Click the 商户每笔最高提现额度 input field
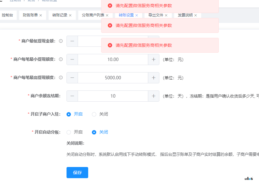This screenshot has height=189, width=259. (x=113, y=78)
